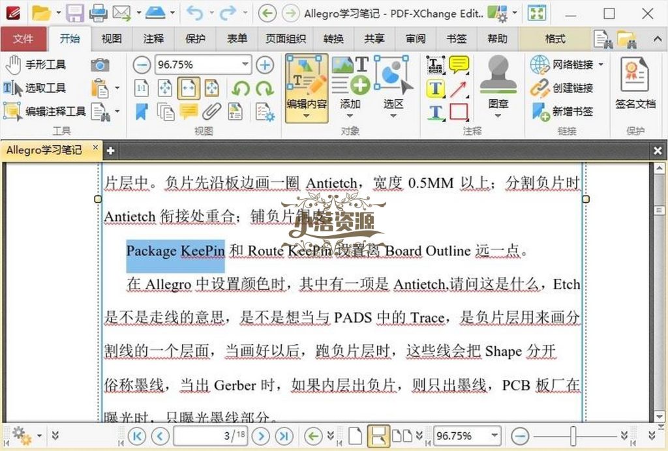Select the rectangle drawing tool
This screenshot has height=451, width=668.
[459, 112]
